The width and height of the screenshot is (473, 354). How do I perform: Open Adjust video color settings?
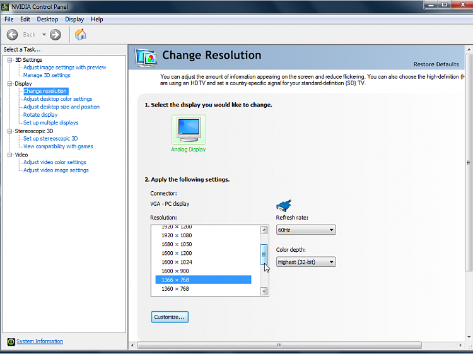(x=55, y=162)
